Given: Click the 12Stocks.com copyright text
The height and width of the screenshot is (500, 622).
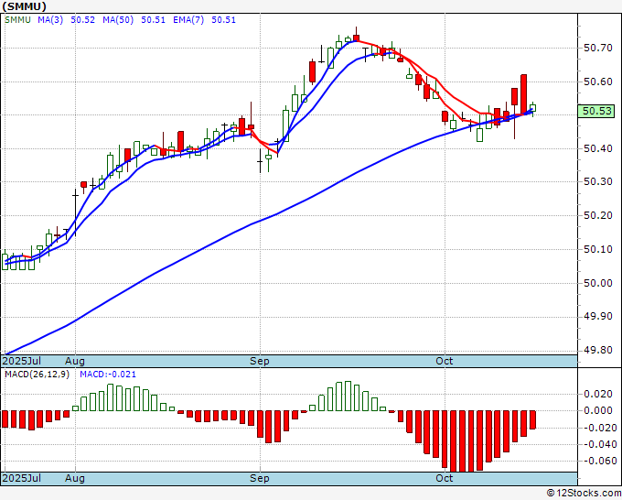Looking at the screenshot, I should 584,494.
